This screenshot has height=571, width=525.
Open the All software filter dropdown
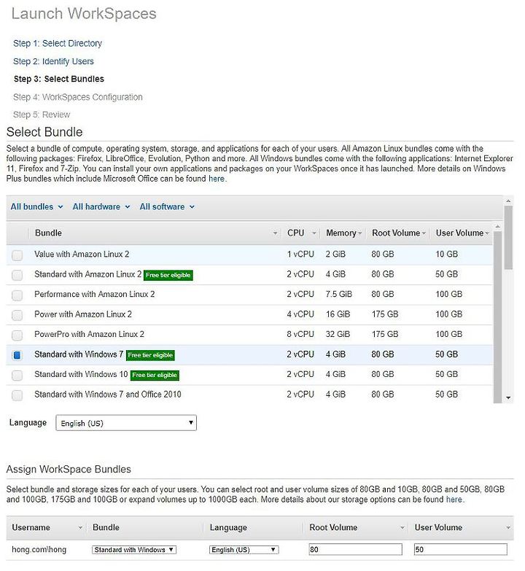167,207
